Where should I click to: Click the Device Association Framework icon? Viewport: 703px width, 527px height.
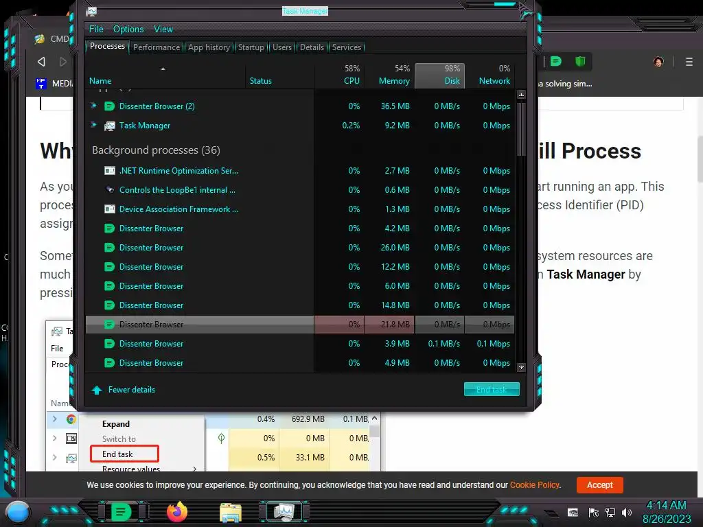coord(109,209)
